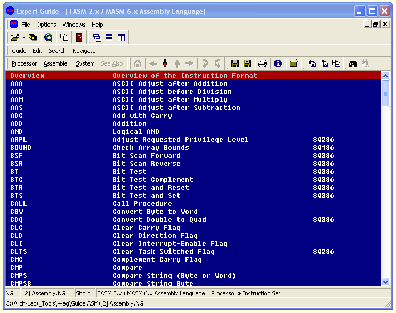The width and height of the screenshot is (396, 313).
Task: Click the scrollbar up arrow
Action: 385,76
